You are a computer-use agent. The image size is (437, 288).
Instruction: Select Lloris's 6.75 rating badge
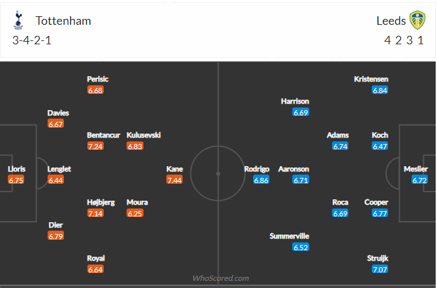tap(16, 180)
